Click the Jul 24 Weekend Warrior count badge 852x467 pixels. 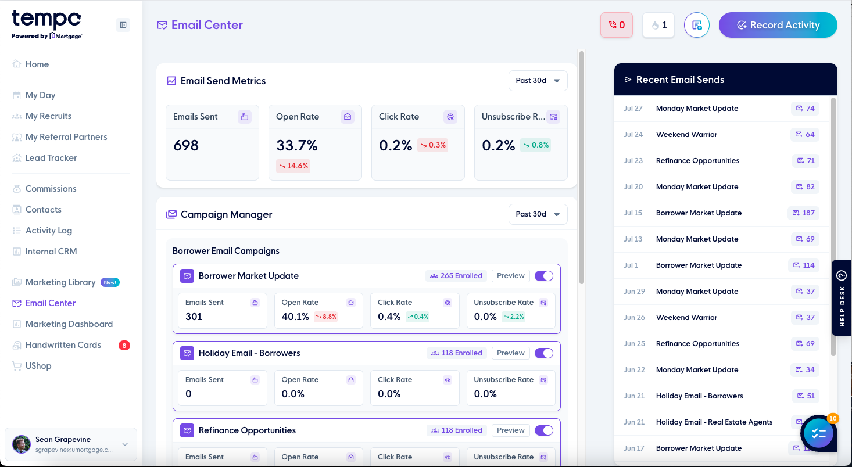tap(806, 135)
